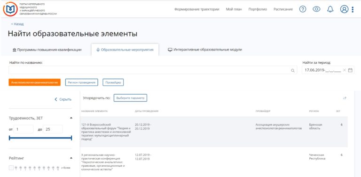
Task: Click the РЕГИОН column header
Action: (314, 111)
